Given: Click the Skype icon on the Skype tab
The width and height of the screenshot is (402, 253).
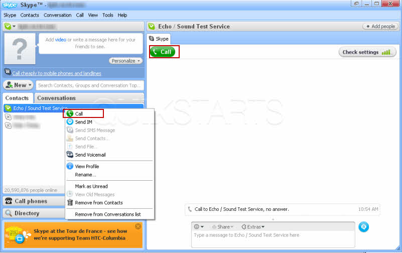Looking at the screenshot, I should pyautogui.click(x=152, y=39).
